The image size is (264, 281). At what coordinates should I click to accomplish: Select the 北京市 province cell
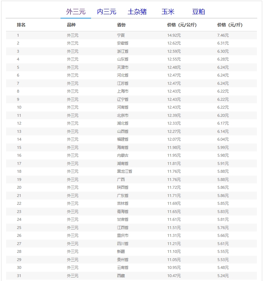(x=123, y=115)
